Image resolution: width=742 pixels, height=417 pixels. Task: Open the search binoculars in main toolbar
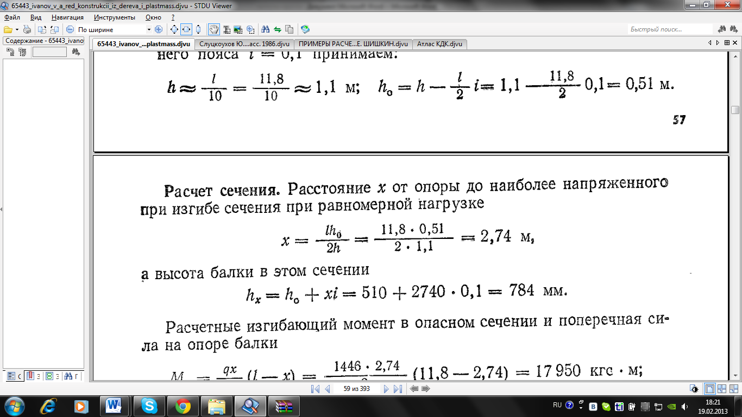click(x=265, y=29)
